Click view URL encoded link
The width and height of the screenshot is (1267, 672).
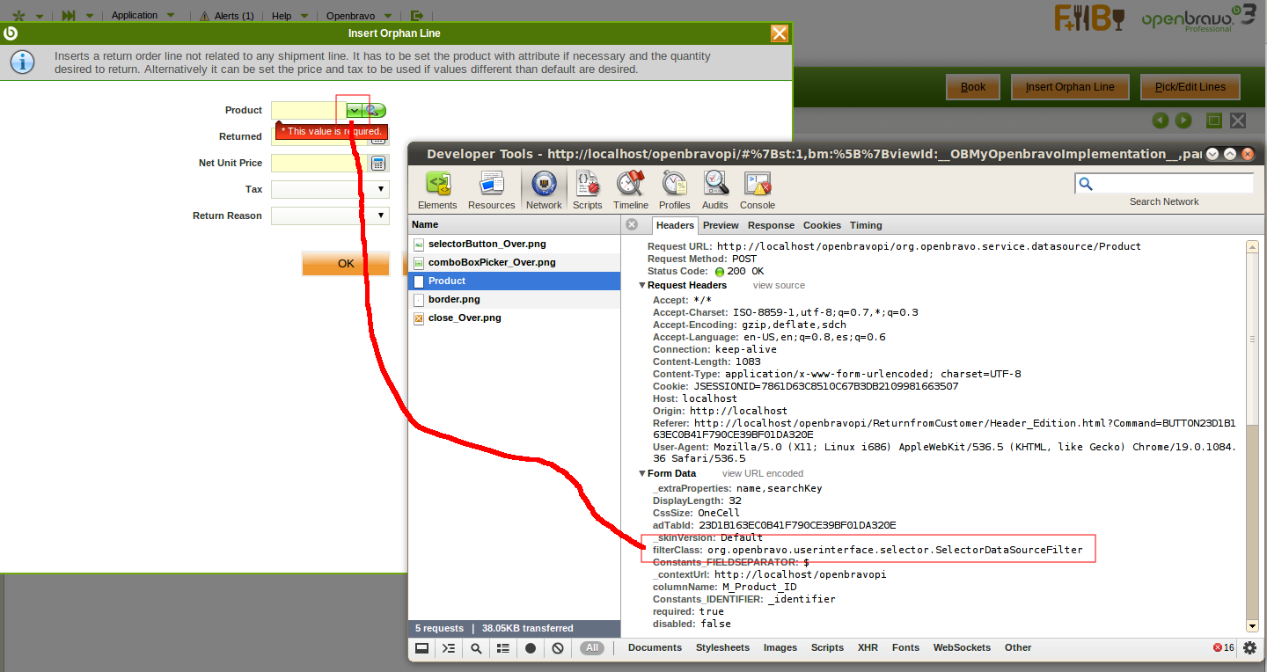(x=763, y=474)
